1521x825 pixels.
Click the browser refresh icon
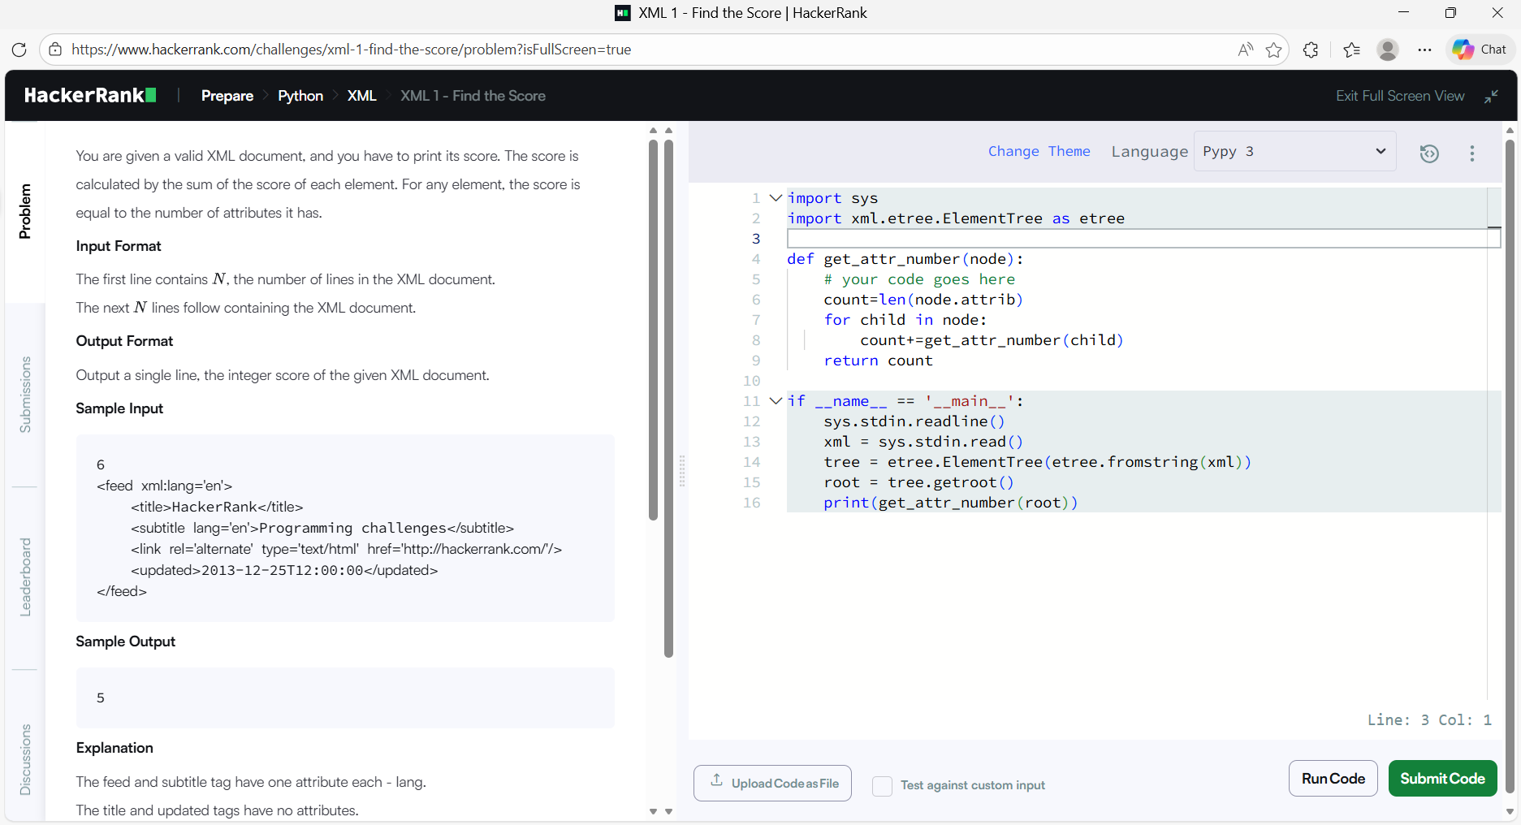click(19, 50)
